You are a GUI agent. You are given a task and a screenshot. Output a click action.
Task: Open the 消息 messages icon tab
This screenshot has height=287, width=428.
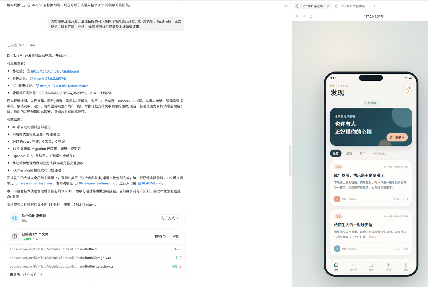click(x=371, y=265)
